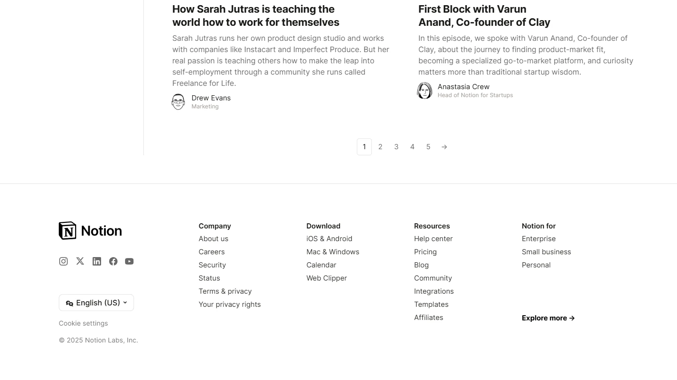The image size is (677, 380).
Task: Go to next page with arrow
Action: pyautogui.click(x=444, y=147)
